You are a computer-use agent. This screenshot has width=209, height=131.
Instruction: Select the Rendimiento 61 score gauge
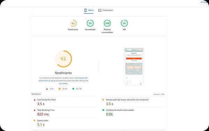(73, 23)
